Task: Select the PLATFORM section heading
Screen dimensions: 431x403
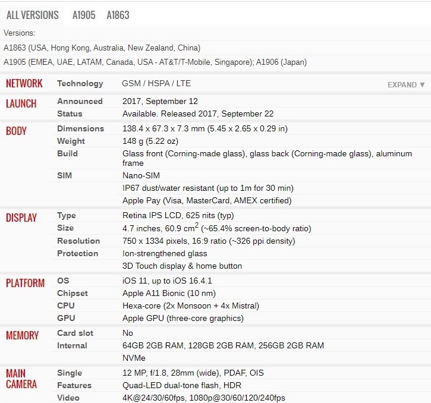Action: tap(25, 283)
